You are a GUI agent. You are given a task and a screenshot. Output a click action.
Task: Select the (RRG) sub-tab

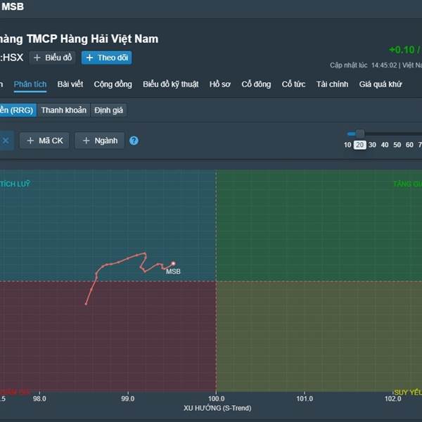coord(18,110)
